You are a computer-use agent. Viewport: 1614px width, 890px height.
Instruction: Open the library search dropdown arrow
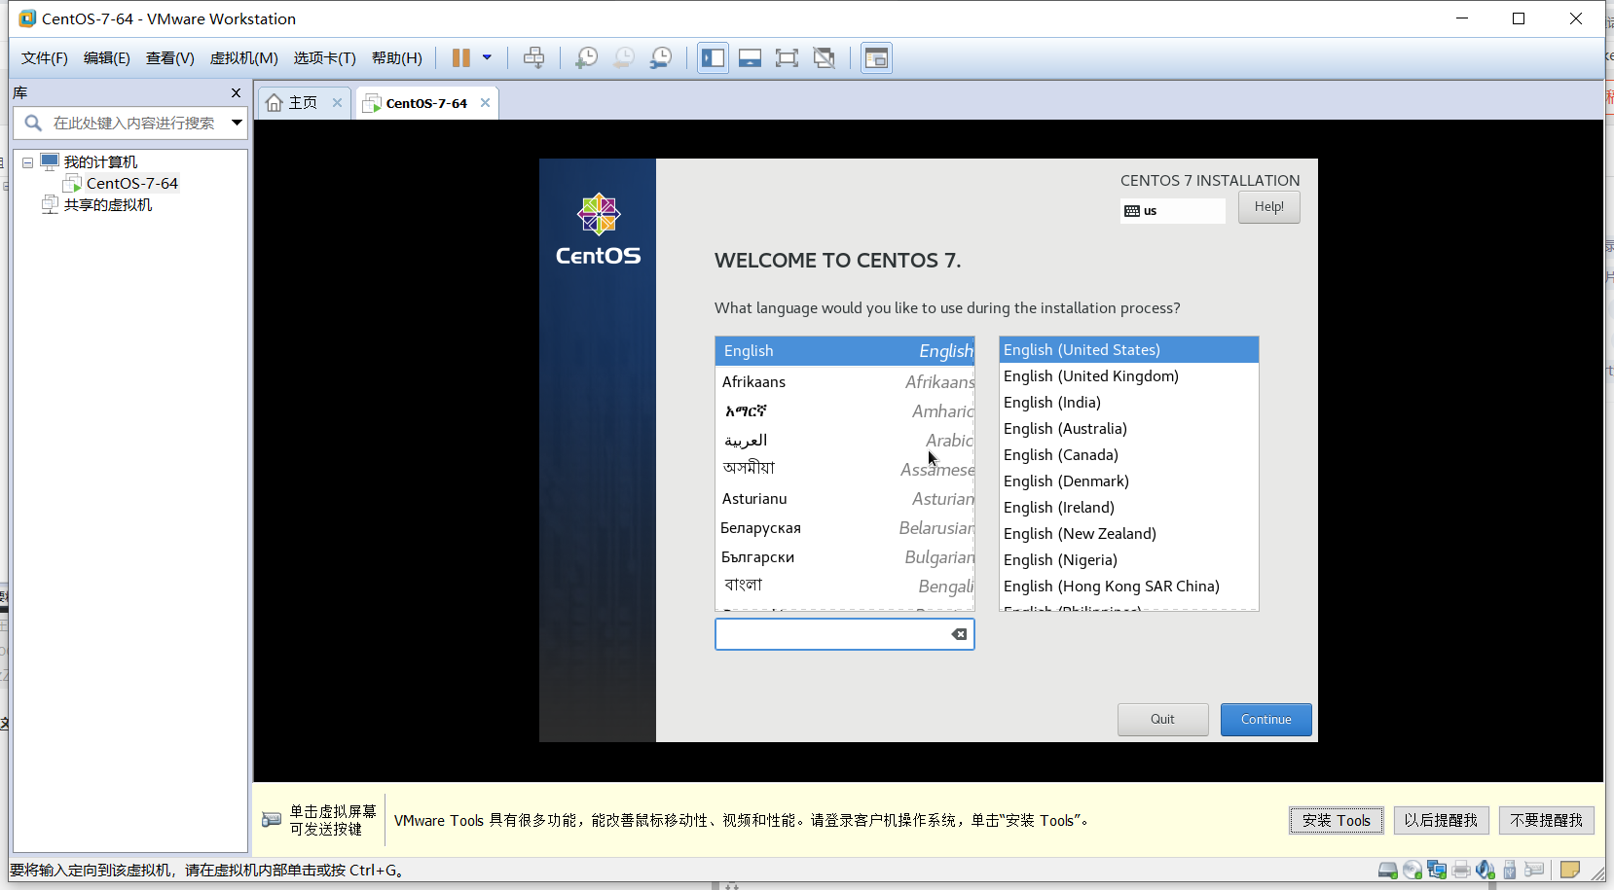point(236,123)
